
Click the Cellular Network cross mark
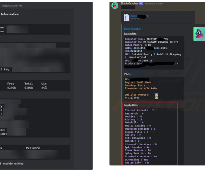click(x=157, y=94)
